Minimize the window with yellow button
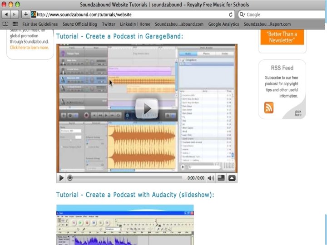Viewport: 327px width, 245px height. pyautogui.click(x=11, y=5)
